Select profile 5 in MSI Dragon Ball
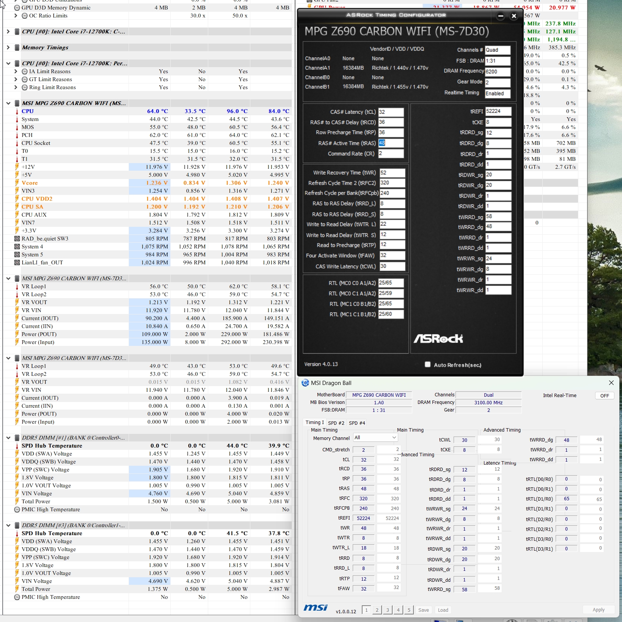622x622 pixels. 409,610
